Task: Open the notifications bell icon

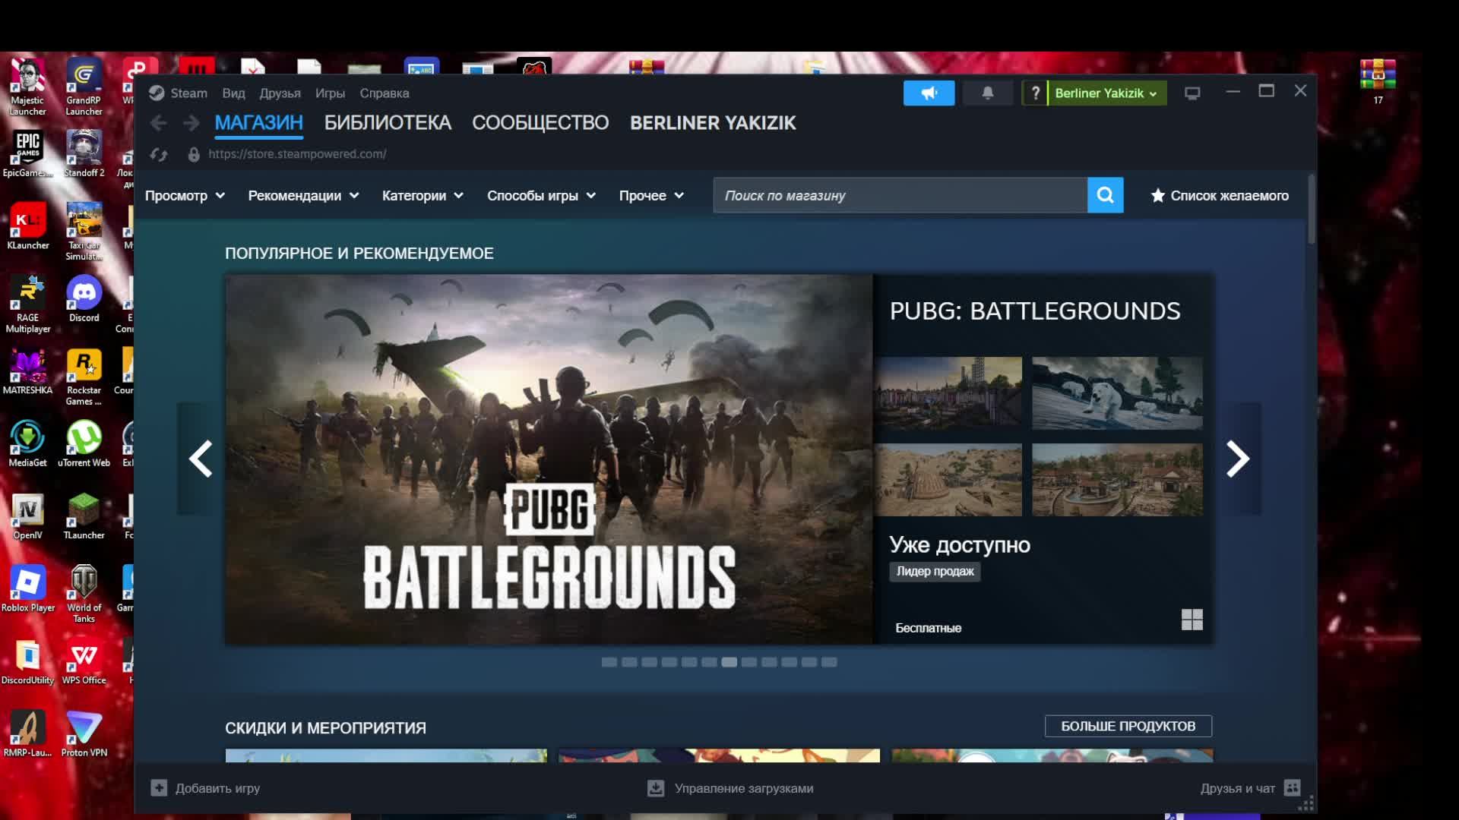Action: [x=987, y=93]
